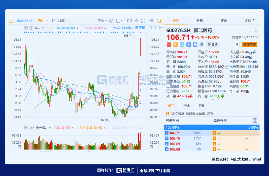Expand the MAVOL indicator dropdown
Screen dimensions: 269x176
(50, 128)
